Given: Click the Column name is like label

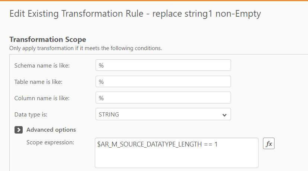Looking at the screenshot, I should 42,98.
